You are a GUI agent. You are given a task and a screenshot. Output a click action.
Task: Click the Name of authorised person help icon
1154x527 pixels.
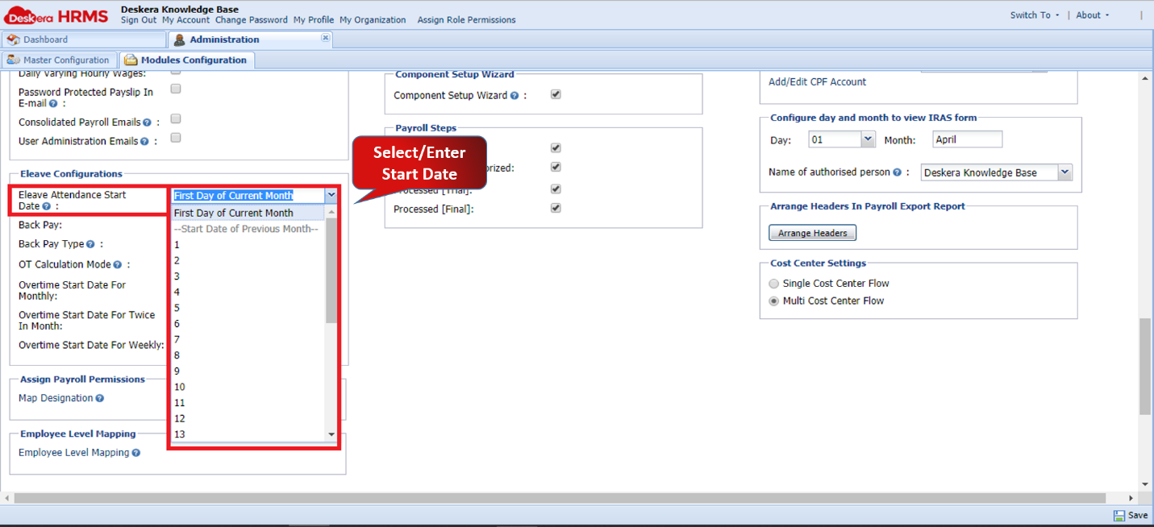896,172
